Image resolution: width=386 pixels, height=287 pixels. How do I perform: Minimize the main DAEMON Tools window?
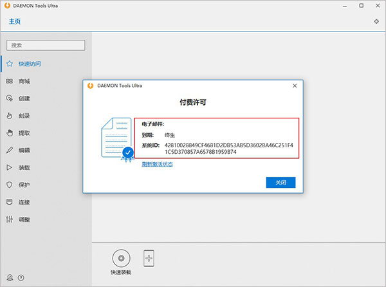[x=345, y=6]
